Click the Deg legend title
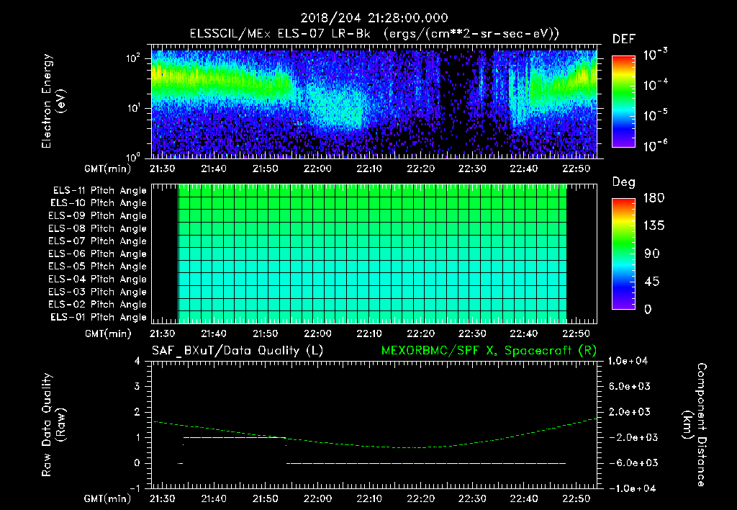 [x=624, y=182]
